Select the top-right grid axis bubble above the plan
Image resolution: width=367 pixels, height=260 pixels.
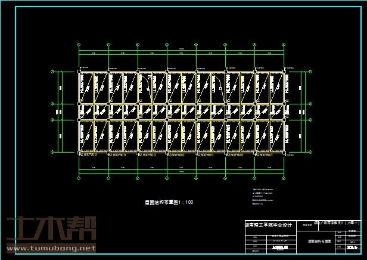point(284,44)
